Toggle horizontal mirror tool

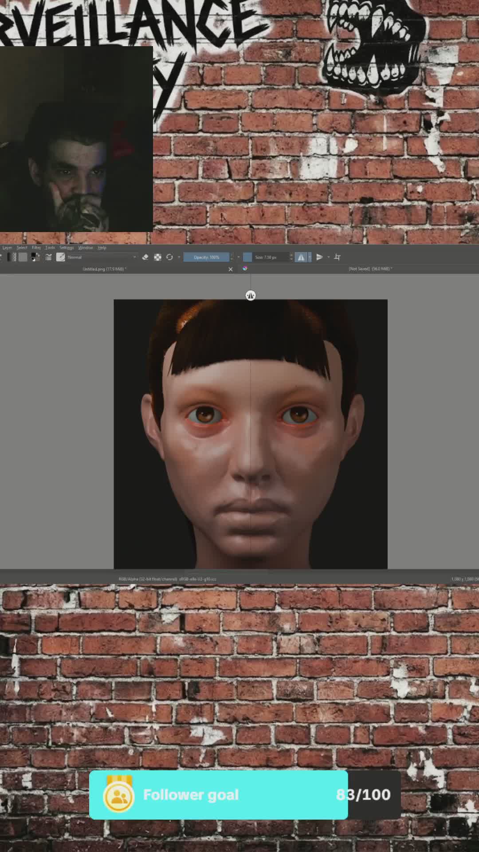pyautogui.click(x=301, y=257)
